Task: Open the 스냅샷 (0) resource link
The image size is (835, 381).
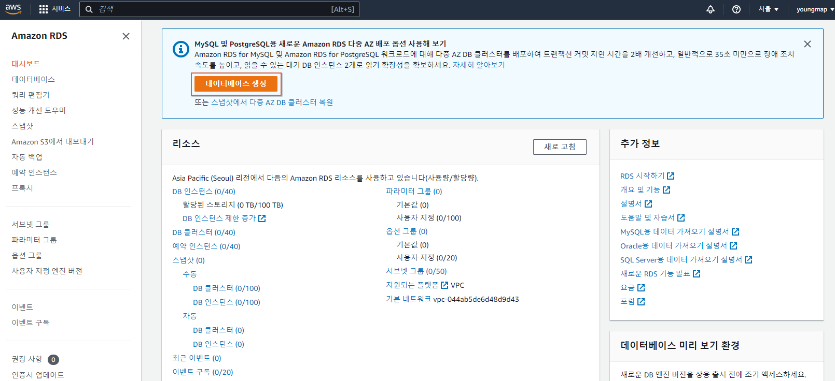Action: [188, 260]
